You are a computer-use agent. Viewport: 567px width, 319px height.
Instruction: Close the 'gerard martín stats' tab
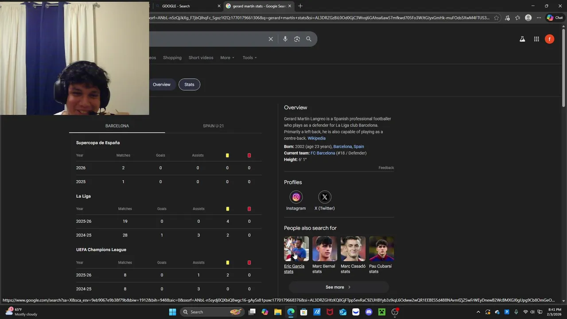[290, 6]
